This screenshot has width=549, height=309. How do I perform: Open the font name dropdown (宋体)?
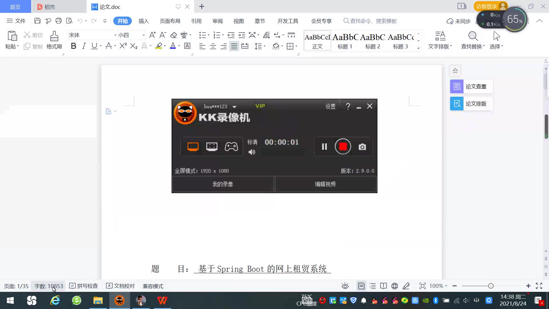(x=115, y=35)
